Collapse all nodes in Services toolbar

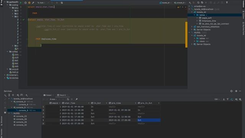point(13,95)
